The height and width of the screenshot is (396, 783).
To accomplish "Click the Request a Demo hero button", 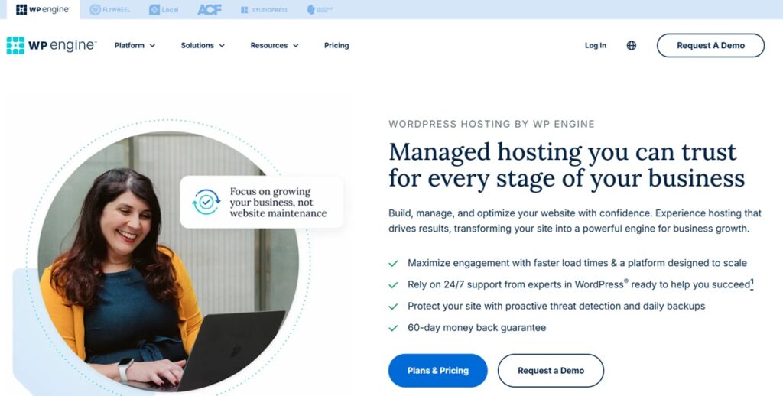I will 551,371.
